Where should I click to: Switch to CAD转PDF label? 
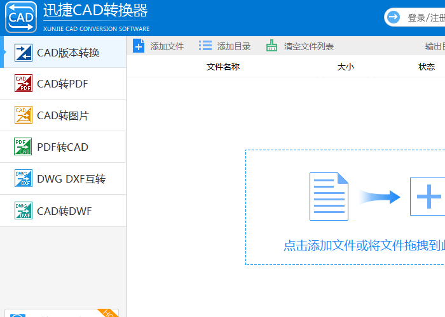62,84
